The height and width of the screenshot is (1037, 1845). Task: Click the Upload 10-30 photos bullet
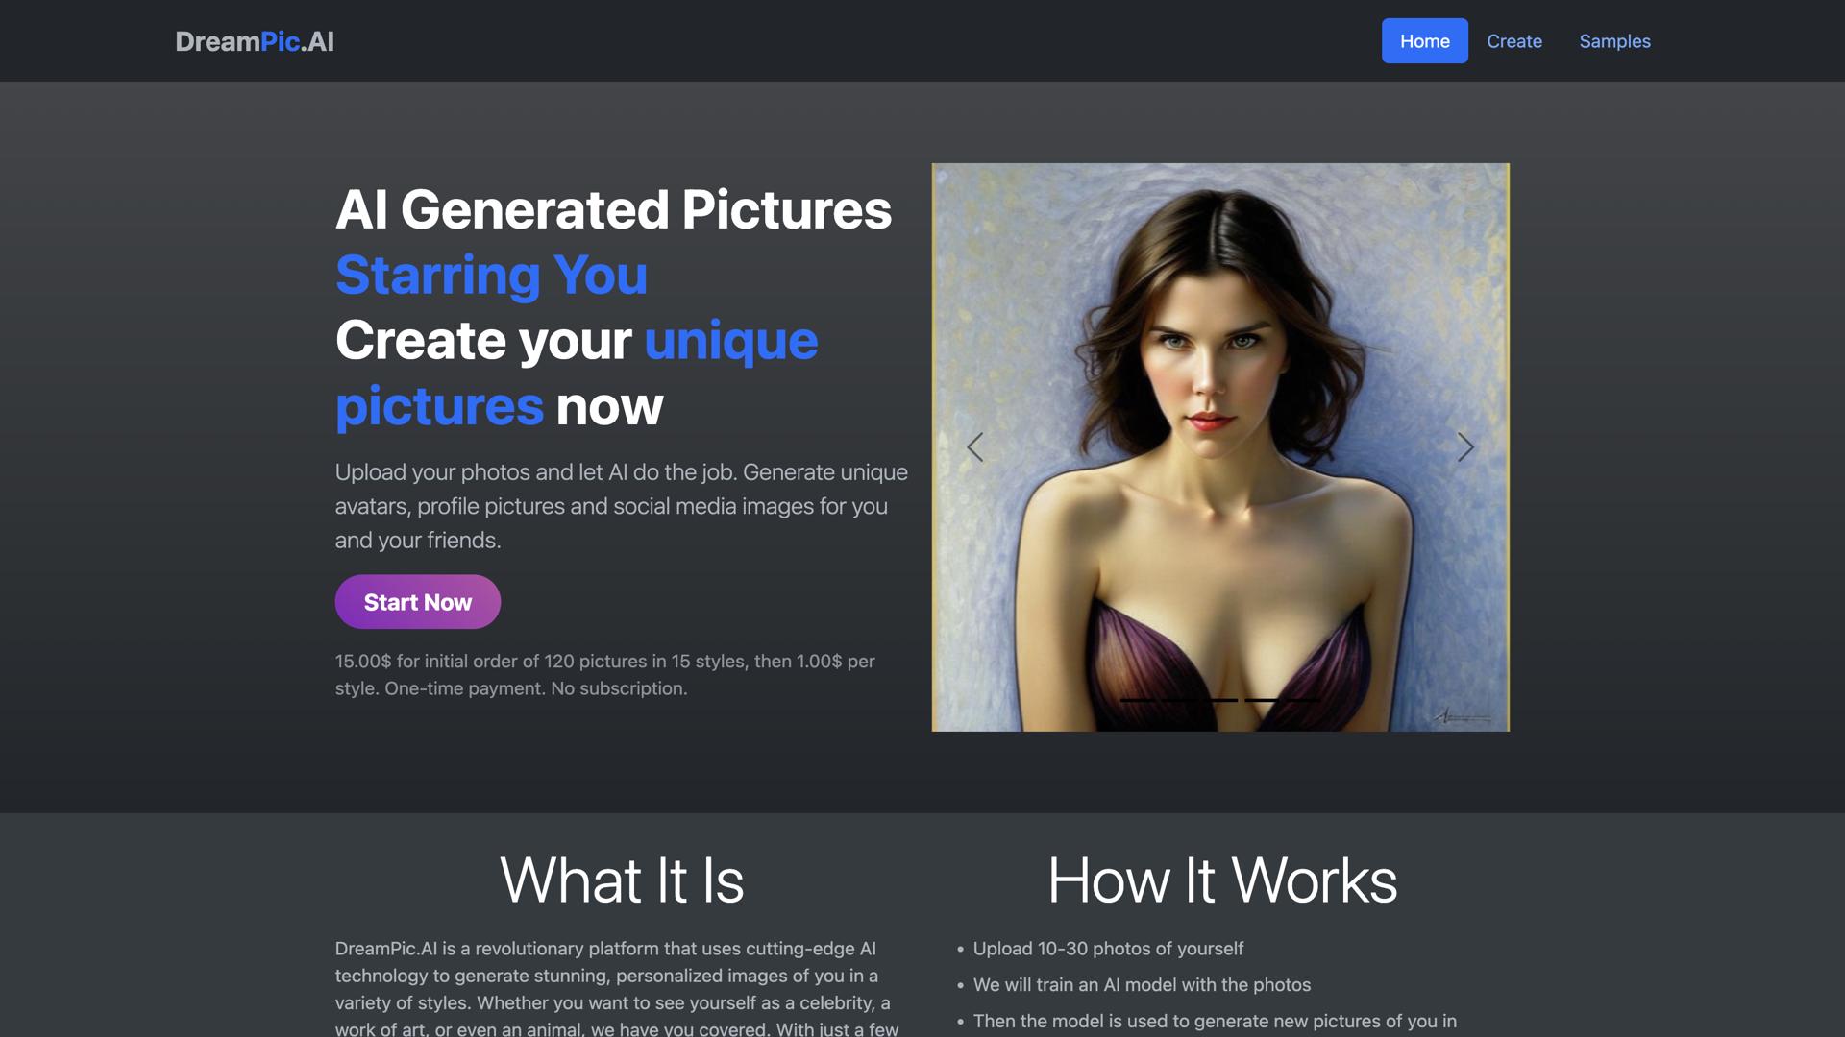point(1107,949)
